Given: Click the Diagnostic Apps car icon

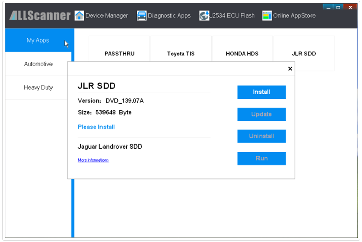Looking at the screenshot, I should click(x=141, y=16).
